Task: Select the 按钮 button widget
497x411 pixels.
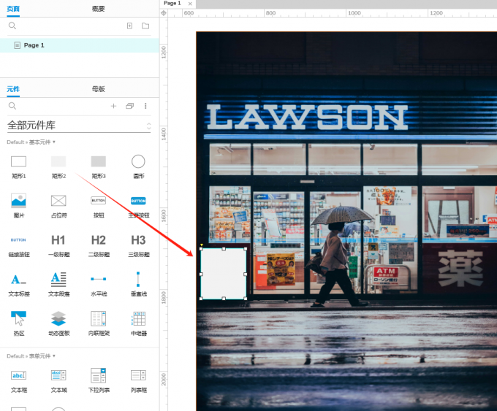Action: (x=99, y=206)
